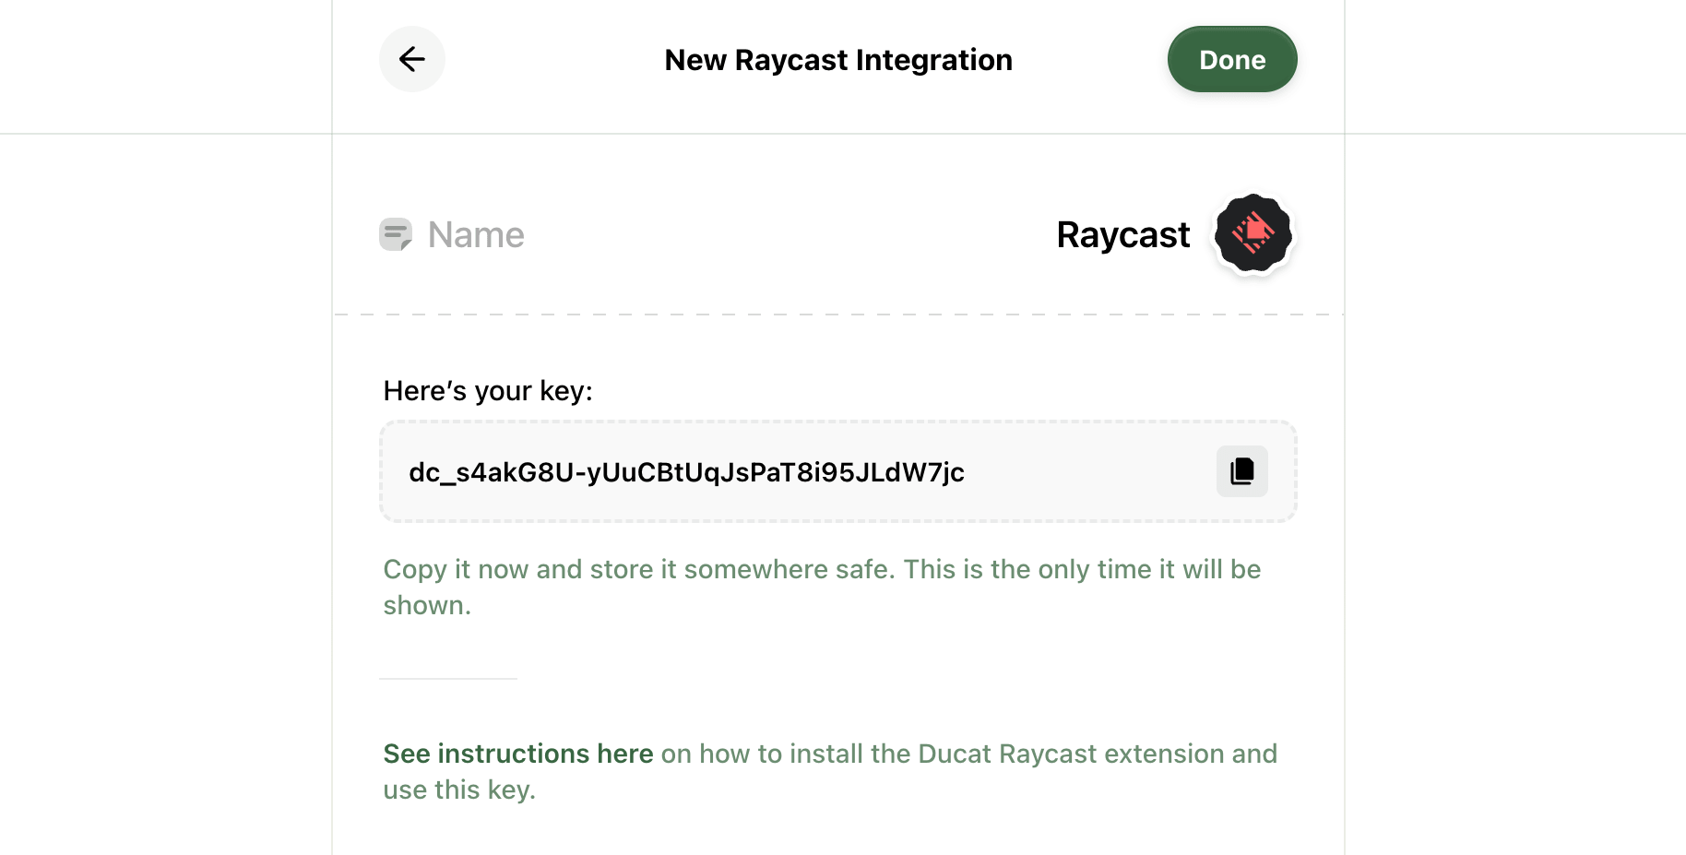Image resolution: width=1686 pixels, height=855 pixels.
Task: Select the key text dc_s4akG8U-yUuCBtUqJsPaT8i95JLdW7jc
Action: click(686, 472)
